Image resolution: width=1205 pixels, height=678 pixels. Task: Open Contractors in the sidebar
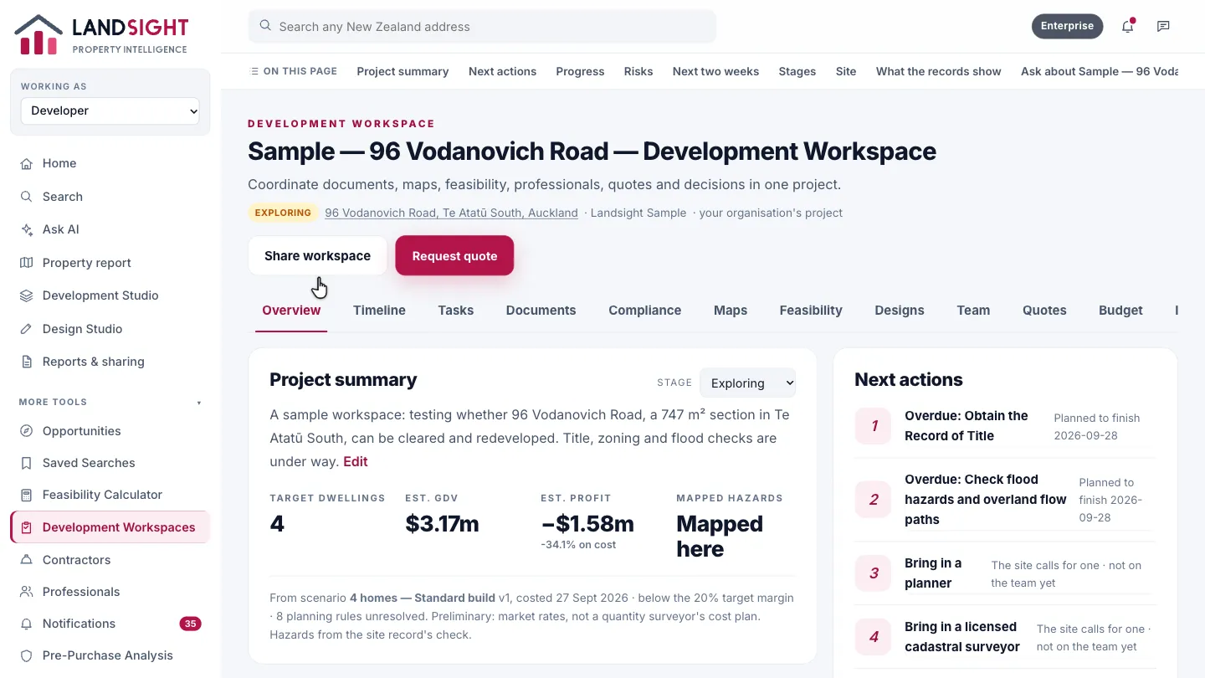[110, 560]
